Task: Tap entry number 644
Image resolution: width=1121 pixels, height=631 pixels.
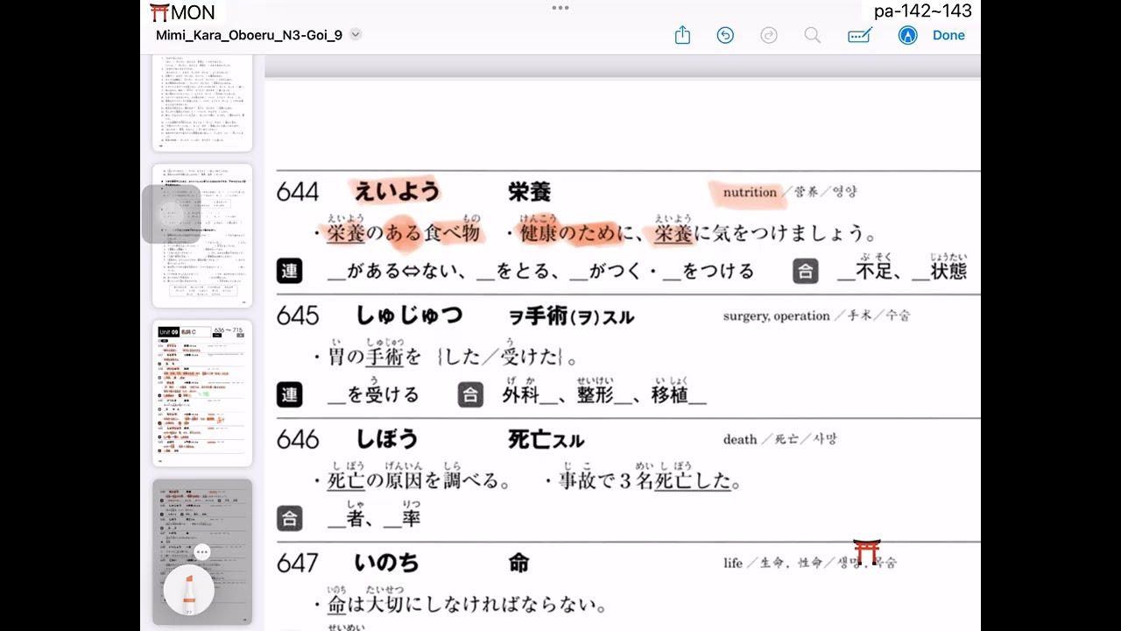Action: point(298,192)
